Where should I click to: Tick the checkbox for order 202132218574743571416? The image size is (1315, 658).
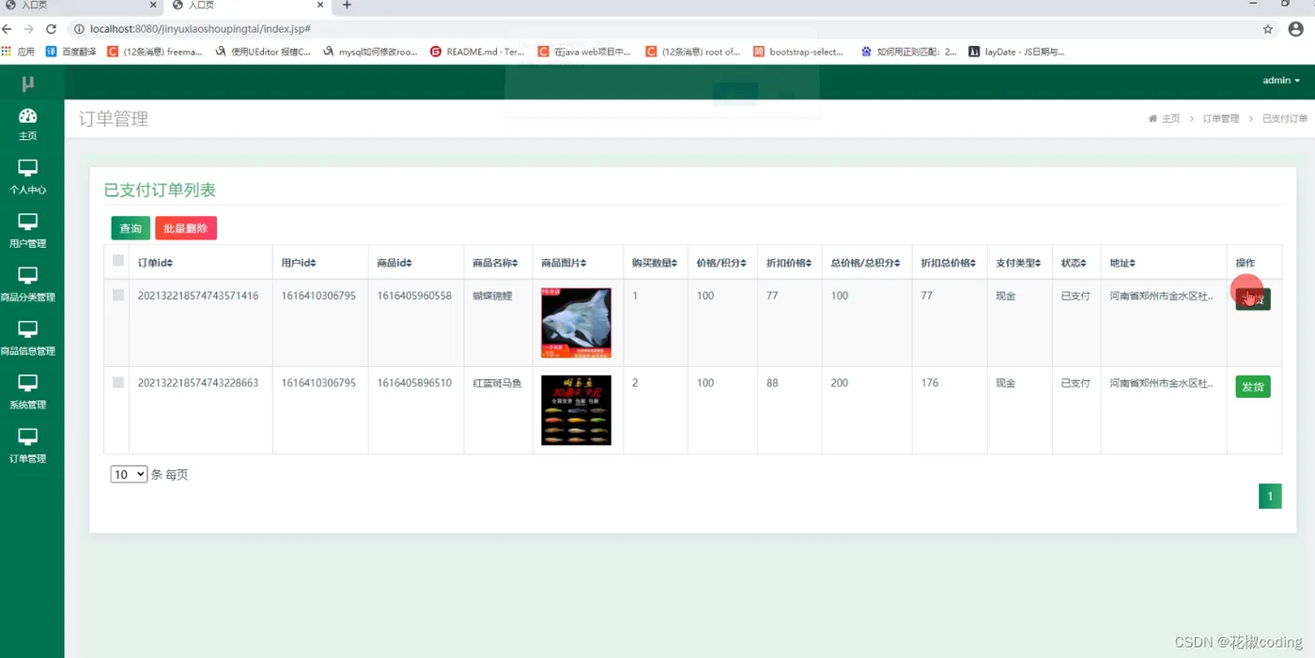coord(118,295)
